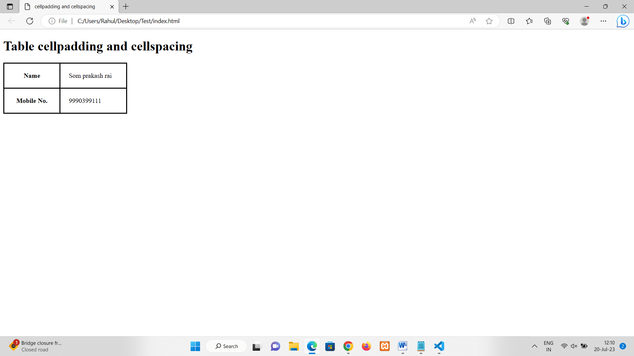This screenshot has width=634, height=356.
Task: Close the cellpadding and cellspacing tab
Action: coord(112,7)
